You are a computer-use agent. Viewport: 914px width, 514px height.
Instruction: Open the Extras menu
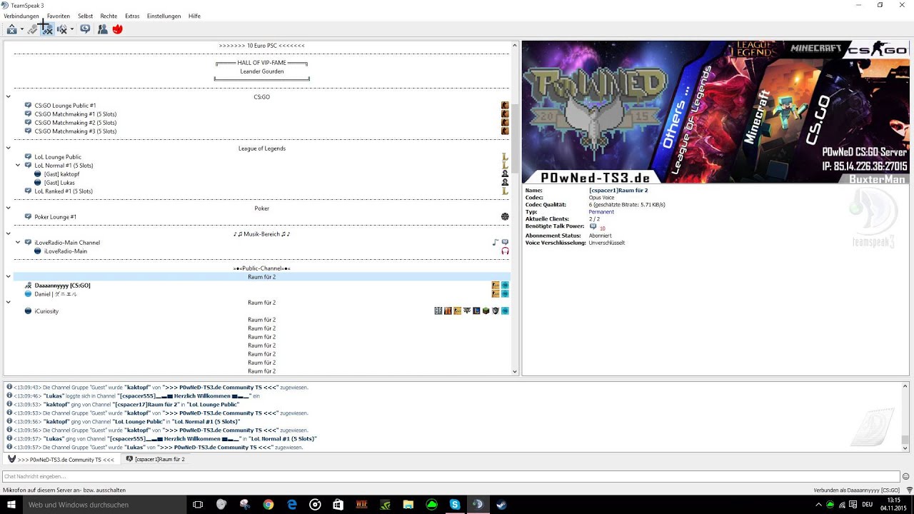coord(132,16)
